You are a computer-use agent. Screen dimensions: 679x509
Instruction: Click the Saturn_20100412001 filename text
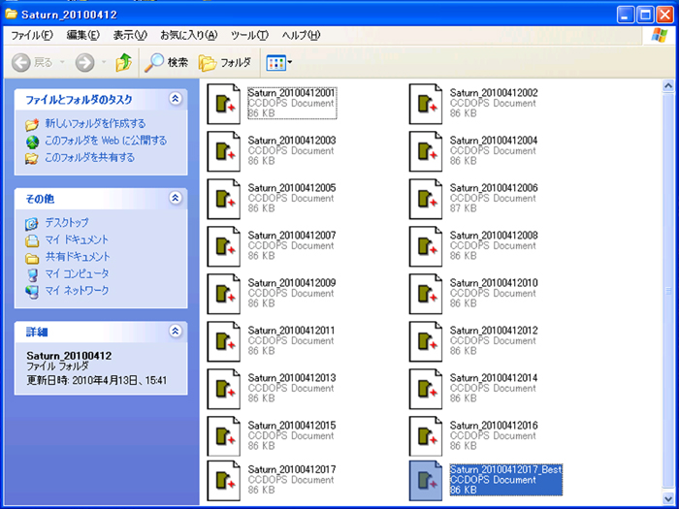[291, 93]
